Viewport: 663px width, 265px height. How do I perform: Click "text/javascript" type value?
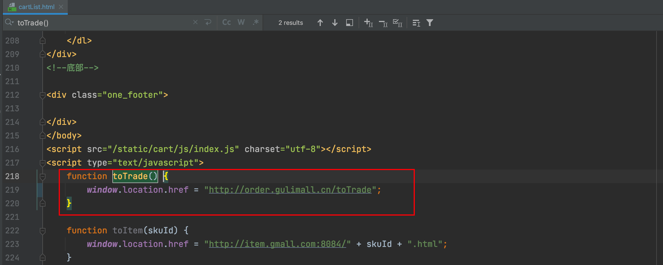tap(156, 163)
